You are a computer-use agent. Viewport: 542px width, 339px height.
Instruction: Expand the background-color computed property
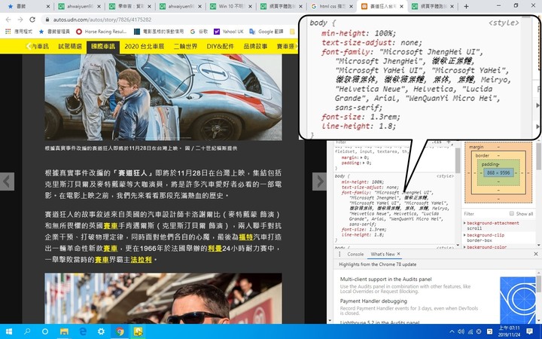465,247
